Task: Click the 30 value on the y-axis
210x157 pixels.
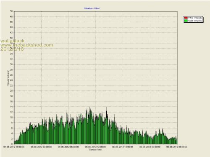Action: tap(11, 64)
